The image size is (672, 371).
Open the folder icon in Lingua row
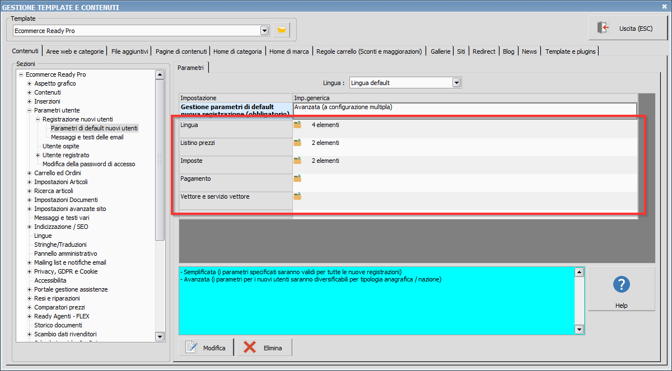point(297,125)
